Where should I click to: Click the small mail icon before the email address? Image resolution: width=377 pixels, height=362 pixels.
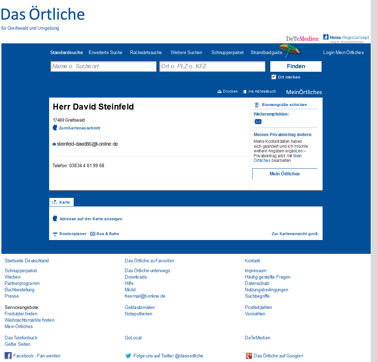pos(54,144)
